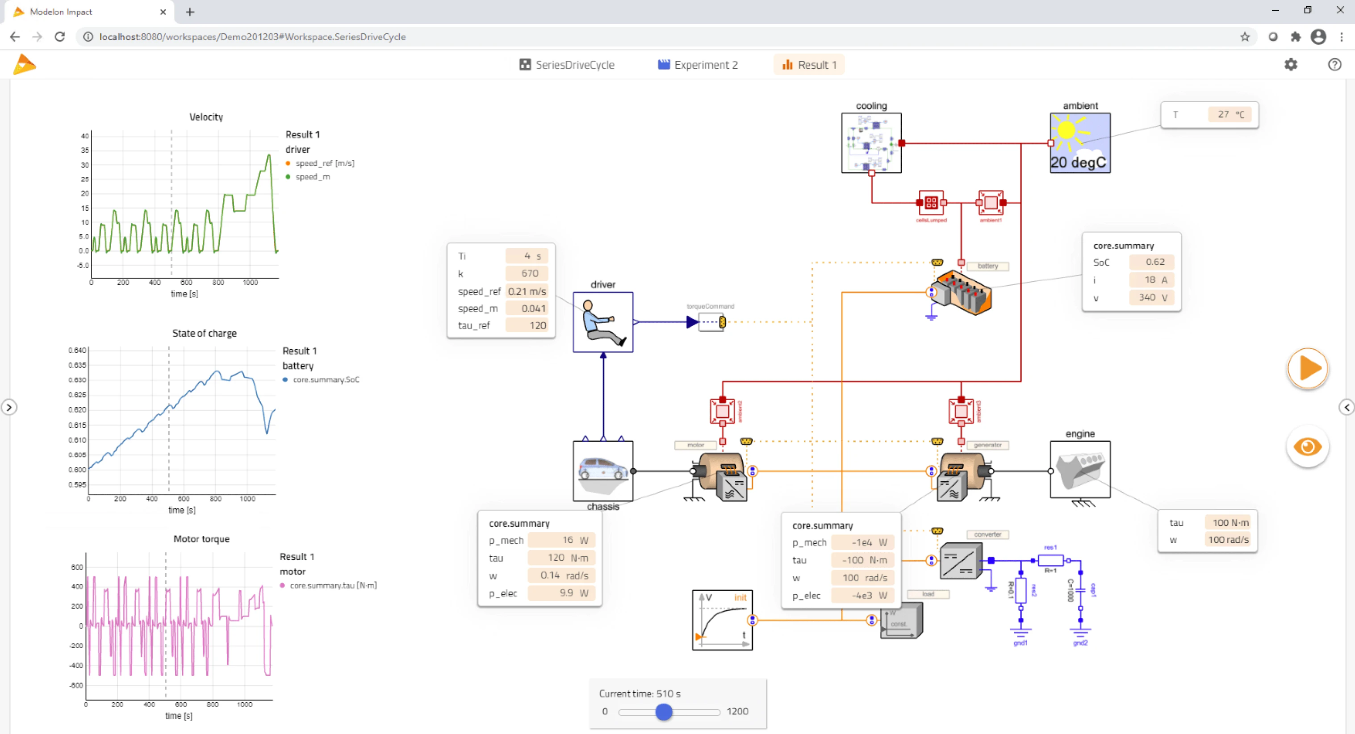Image resolution: width=1355 pixels, height=734 pixels.
Task: Expand the left side panel arrow
Action: [x=9, y=407]
